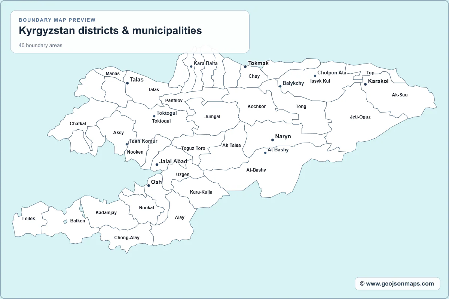This screenshot has height=299, width=449.
Task: Select the Manas district label
Action: point(113,74)
